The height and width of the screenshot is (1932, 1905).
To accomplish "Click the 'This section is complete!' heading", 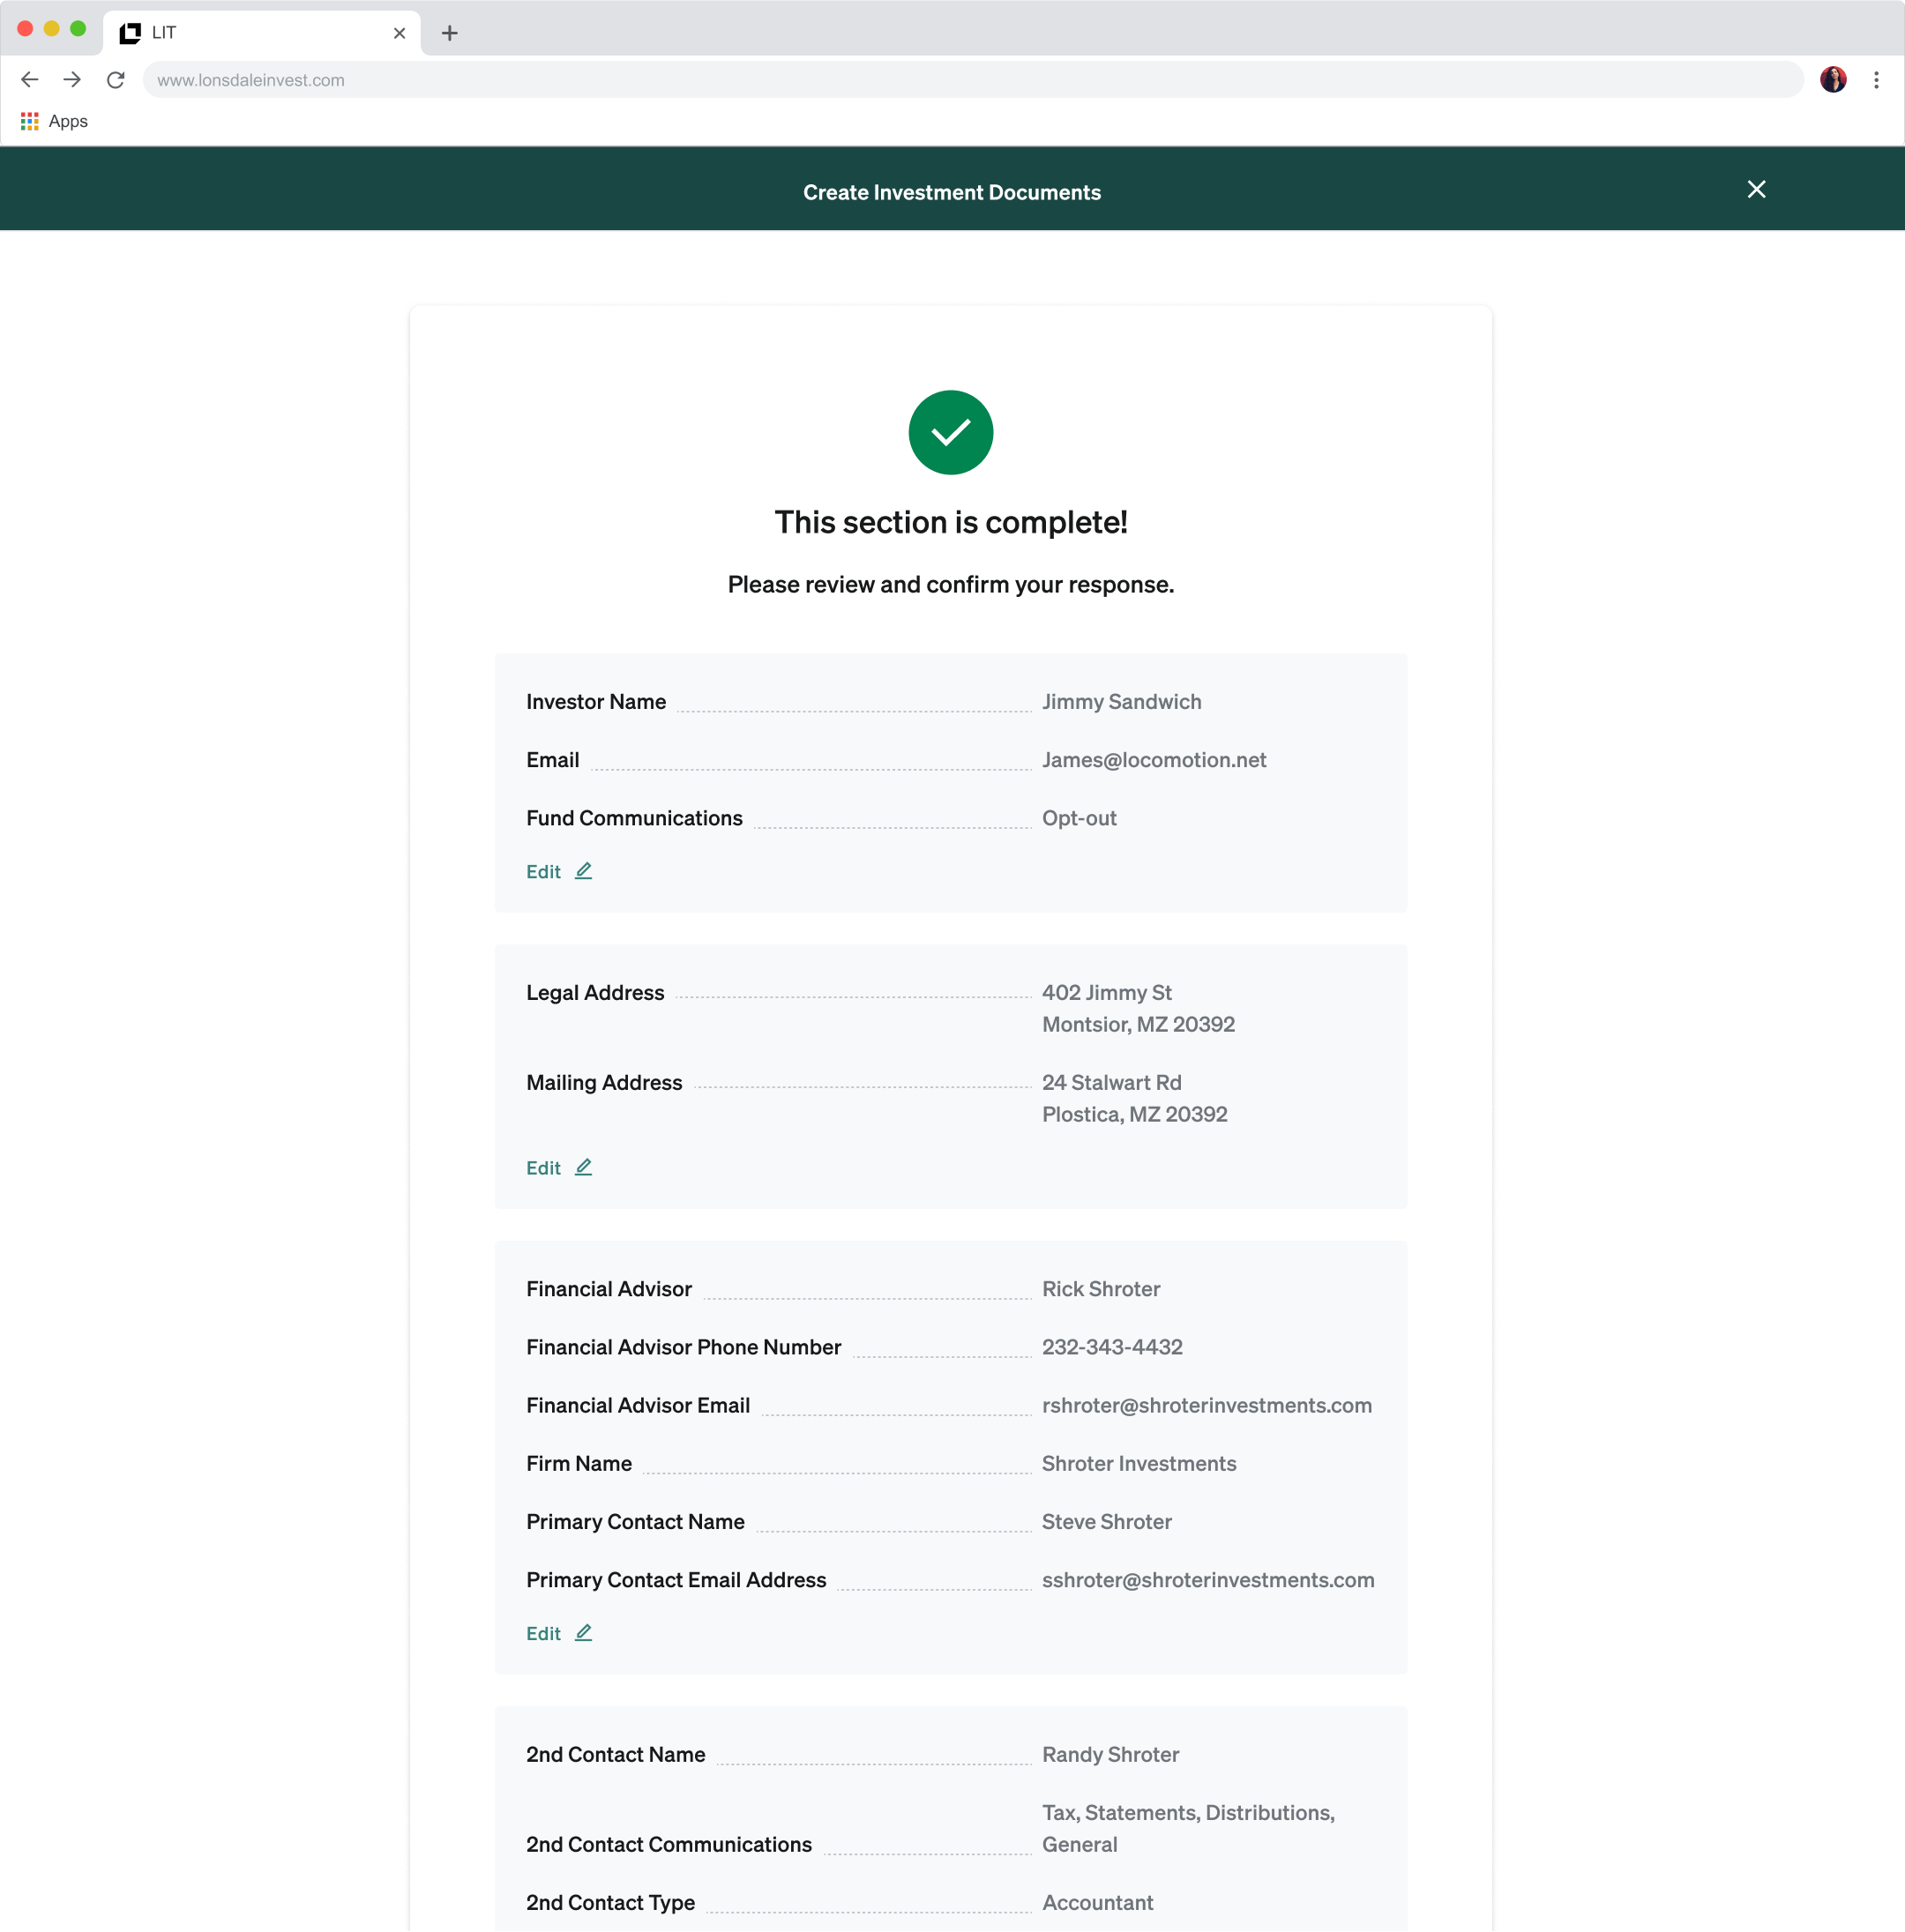I will pos(951,522).
